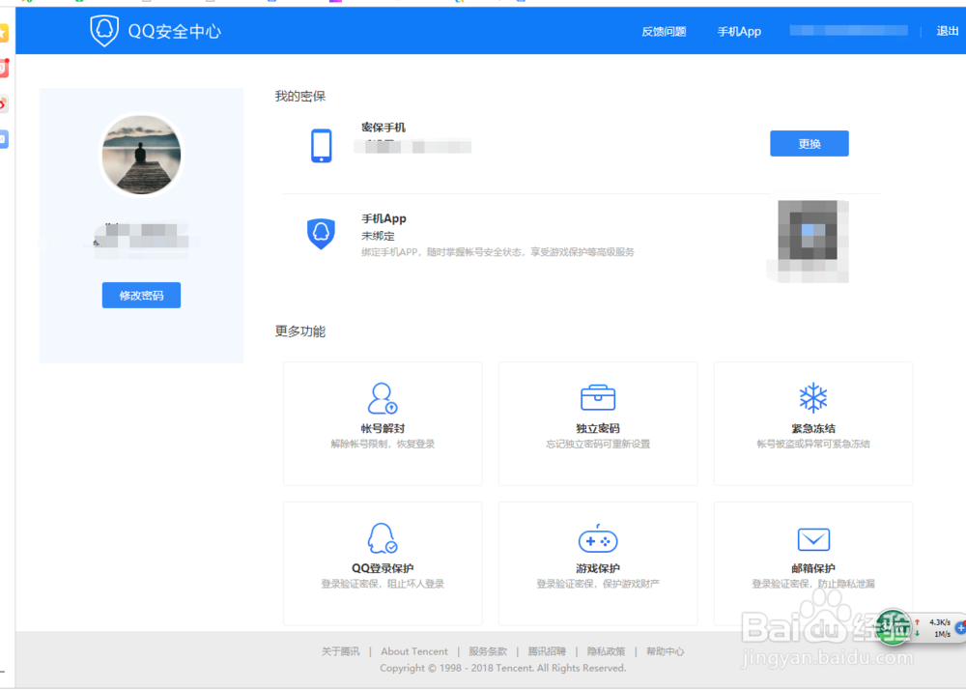Open 隐私政策 footer link
Screen dimensions: 966x691
point(606,651)
